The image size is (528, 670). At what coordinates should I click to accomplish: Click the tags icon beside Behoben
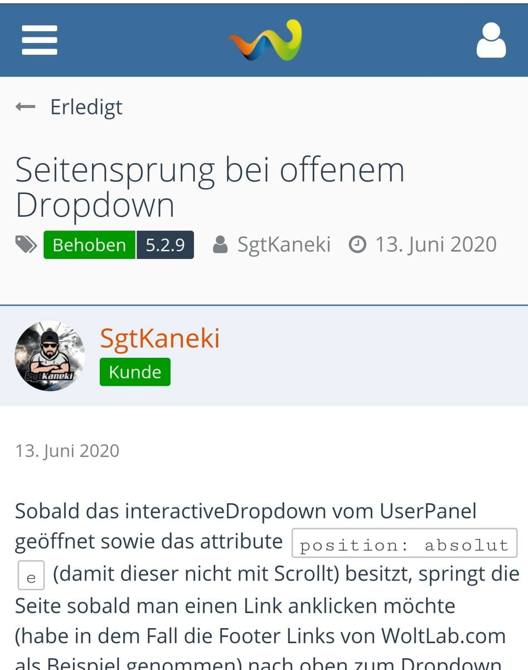click(x=26, y=245)
